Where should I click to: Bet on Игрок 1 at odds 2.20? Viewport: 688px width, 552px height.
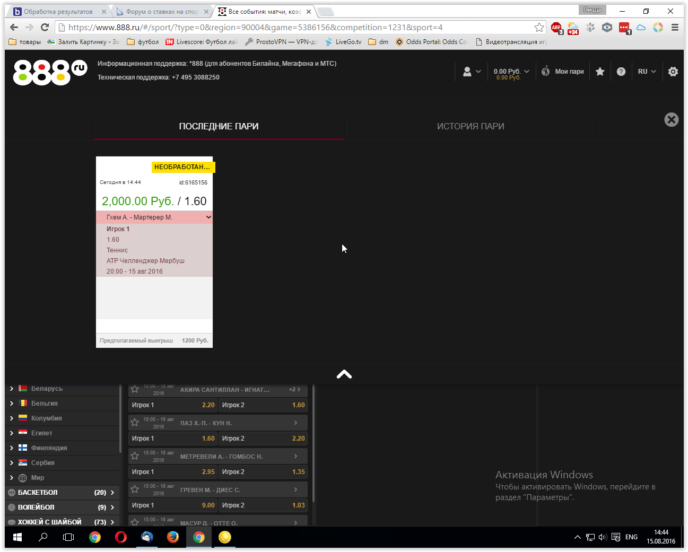pyautogui.click(x=173, y=405)
